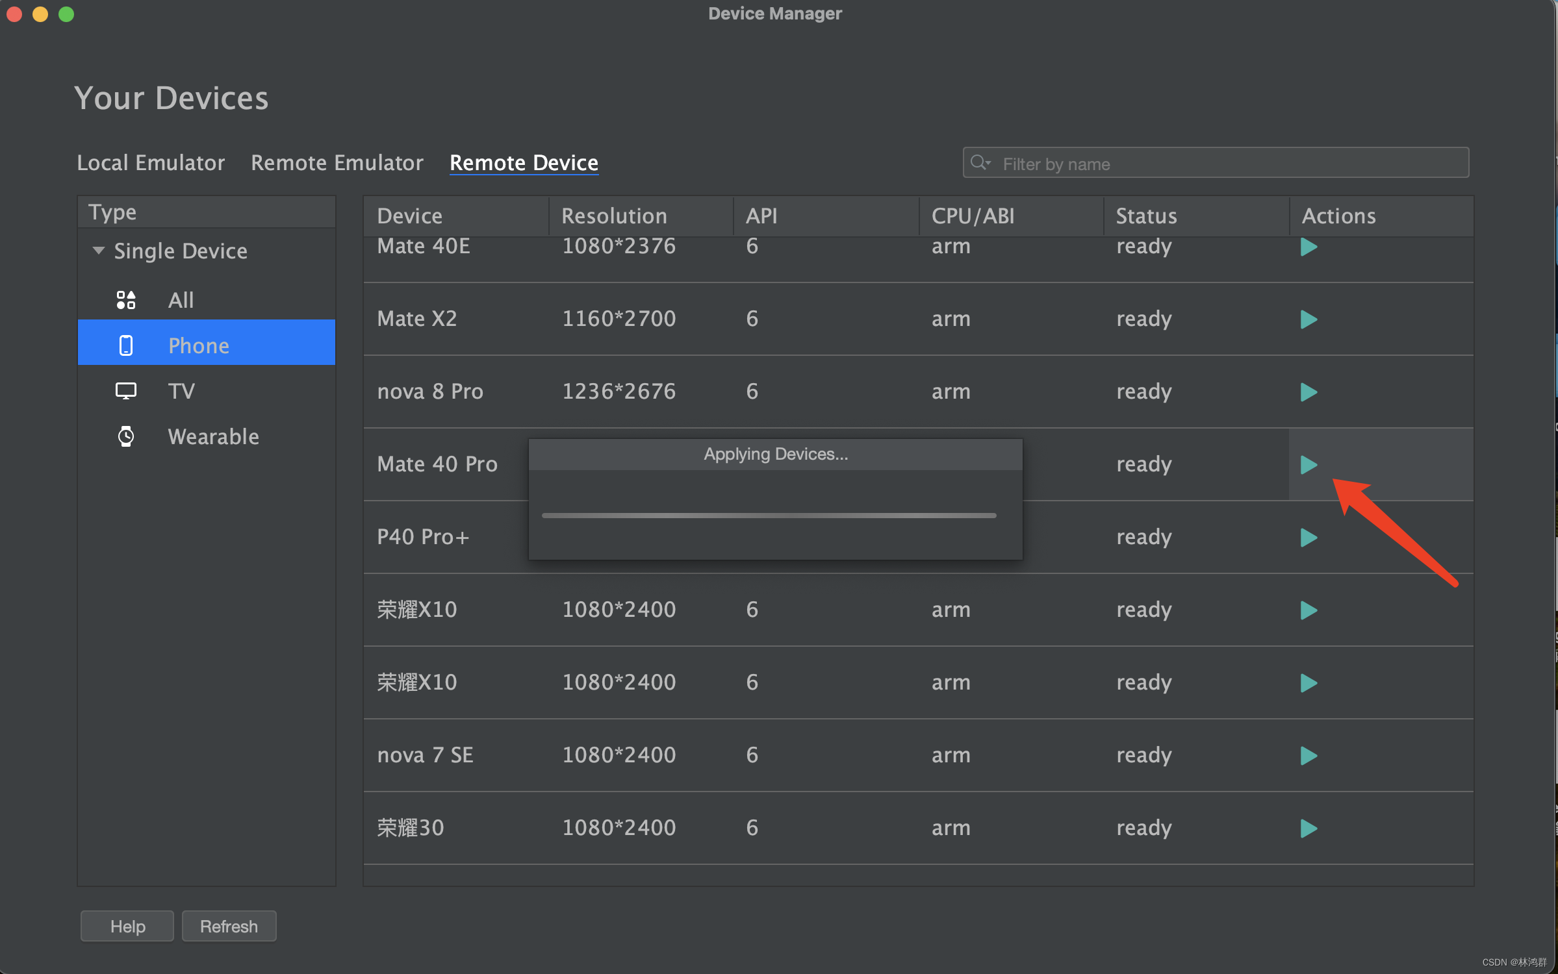Select the Phone device category
The width and height of the screenshot is (1558, 974).
[x=198, y=345]
